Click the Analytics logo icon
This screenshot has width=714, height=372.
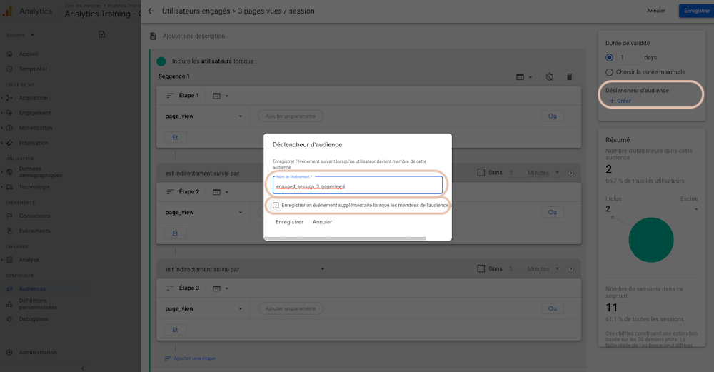point(7,11)
